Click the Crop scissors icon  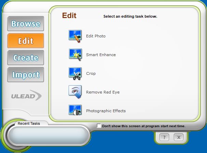pos(75,73)
